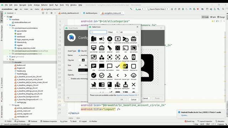Collapse the drawable folder in project tree
The height and width of the screenshot is (128, 228).
10,62
